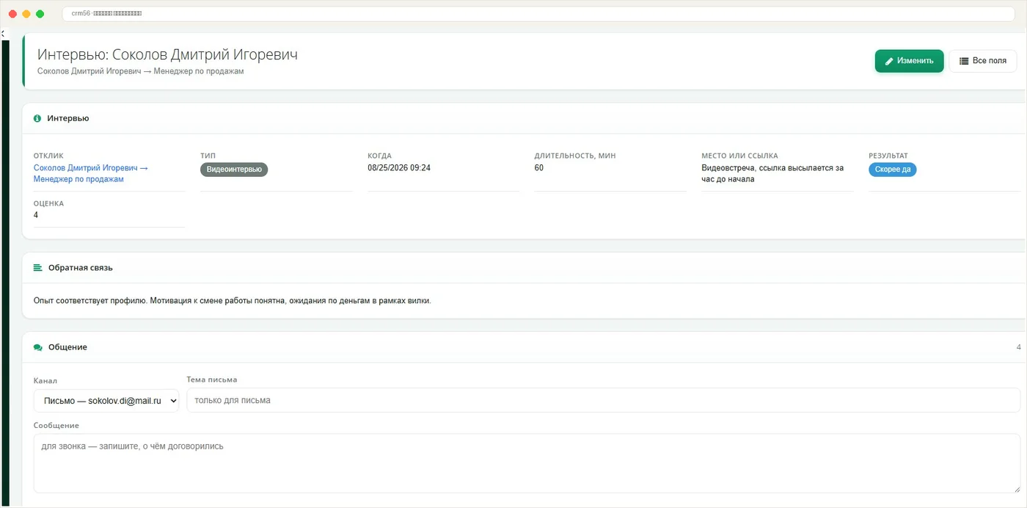
Task: Click the Когда date value 08/25/2026 09:24
Action: [399, 168]
